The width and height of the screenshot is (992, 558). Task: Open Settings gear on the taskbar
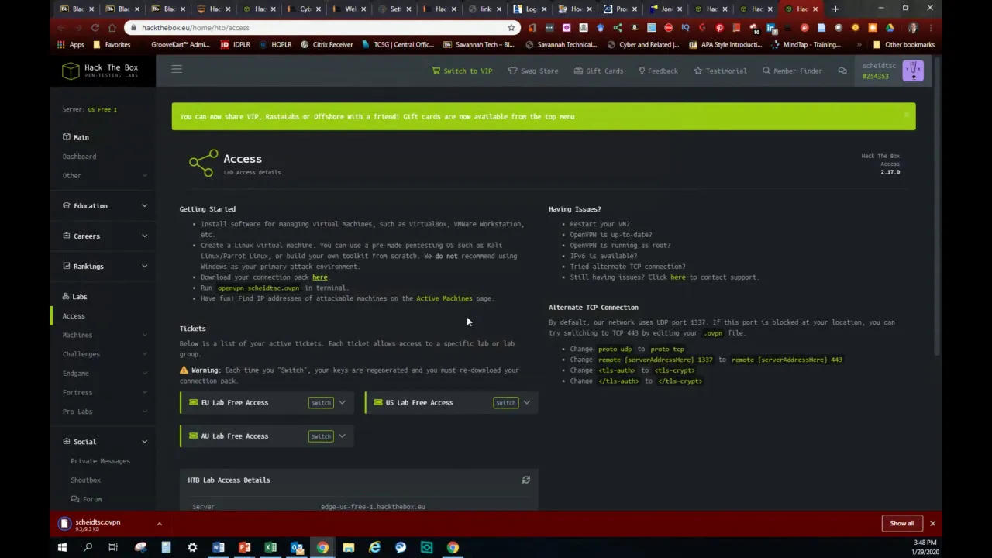pos(192,548)
